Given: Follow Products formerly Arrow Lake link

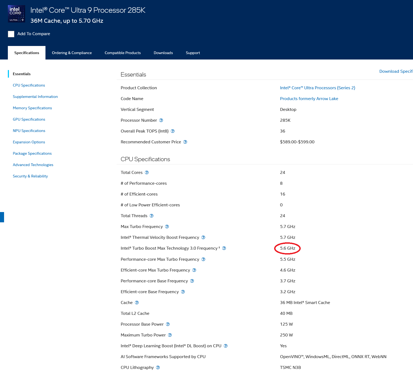Looking at the screenshot, I should point(309,99).
